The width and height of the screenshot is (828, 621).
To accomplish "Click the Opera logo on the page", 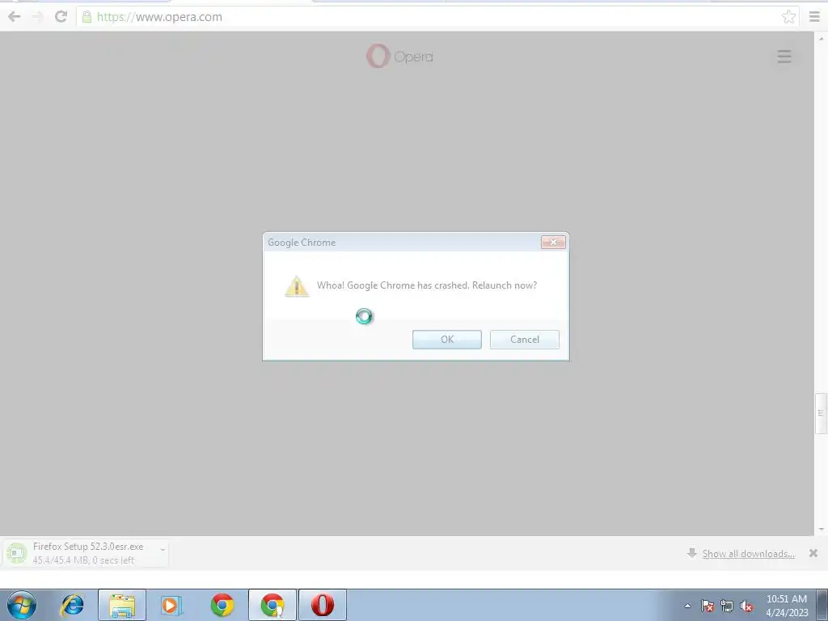I will tap(399, 56).
